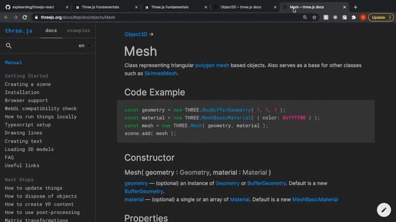
Task: Open Creating a scene page
Action: click(x=28, y=84)
